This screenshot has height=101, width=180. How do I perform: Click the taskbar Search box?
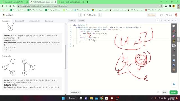72,98
